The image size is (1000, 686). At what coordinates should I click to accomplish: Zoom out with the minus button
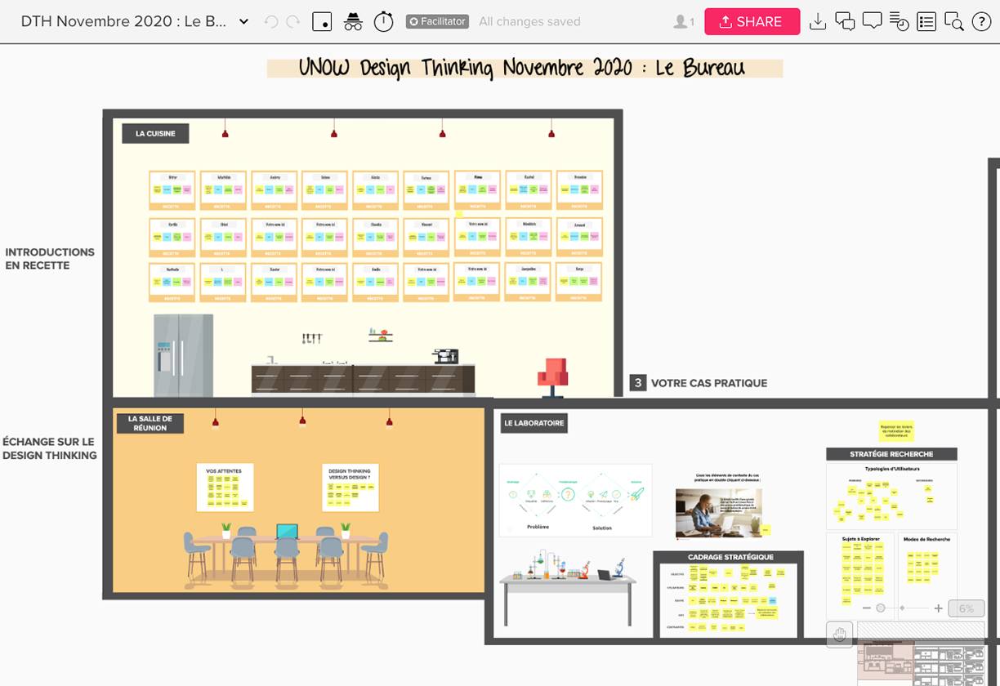(867, 608)
